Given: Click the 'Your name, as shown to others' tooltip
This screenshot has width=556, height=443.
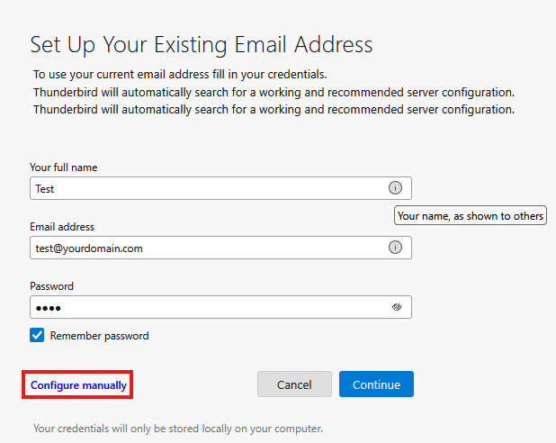Looking at the screenshot, I should 471,216.
